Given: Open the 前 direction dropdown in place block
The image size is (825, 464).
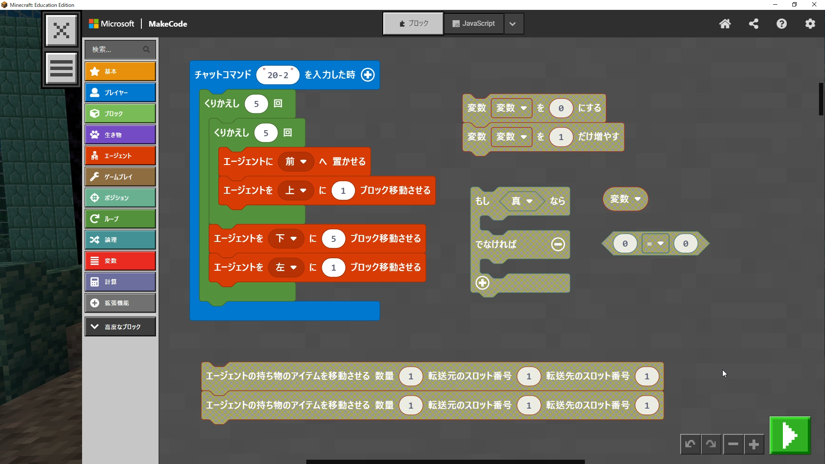Looking at the screenshot, I should 296,162.
